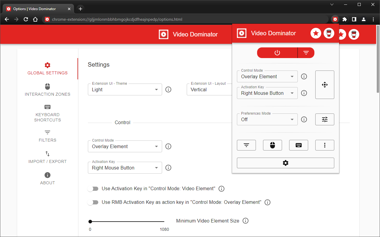
Task: Show info for Activation Key on the options page
Action: click(x=168, y=168)
